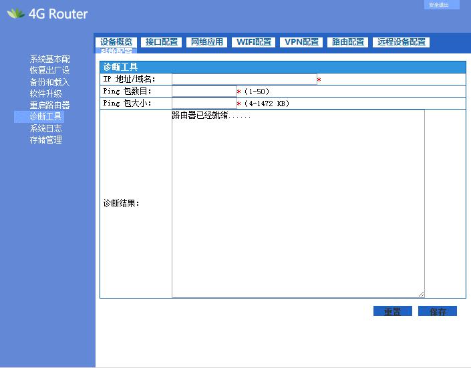The height and width of the screenshot is (368, 471).
Task: Open the 路由配置 tab
Action: coord(348,42)
